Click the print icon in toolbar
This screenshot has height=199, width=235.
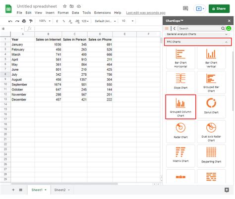pyautogui.click(x=24, y=21)
